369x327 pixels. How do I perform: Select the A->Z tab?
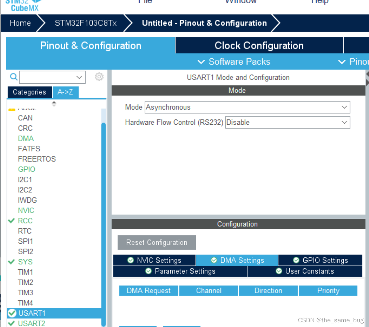(x=65, y=92)
